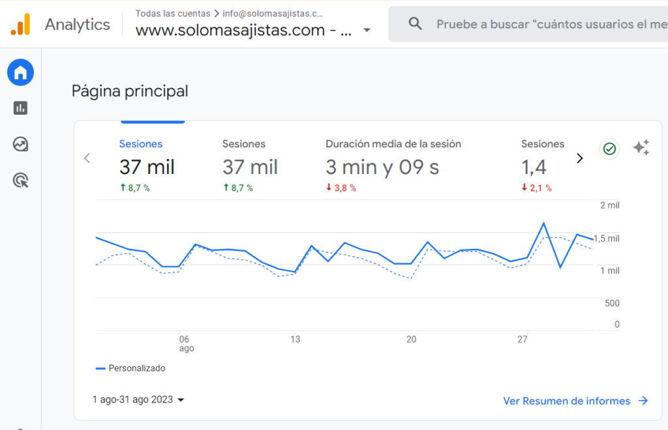
Task: Open the Home page sidebar icon
Action: [x=20, y=72]
